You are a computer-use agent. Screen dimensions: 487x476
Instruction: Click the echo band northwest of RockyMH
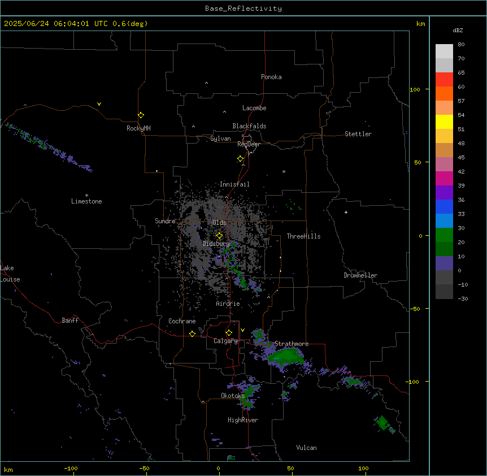point(48,147)
